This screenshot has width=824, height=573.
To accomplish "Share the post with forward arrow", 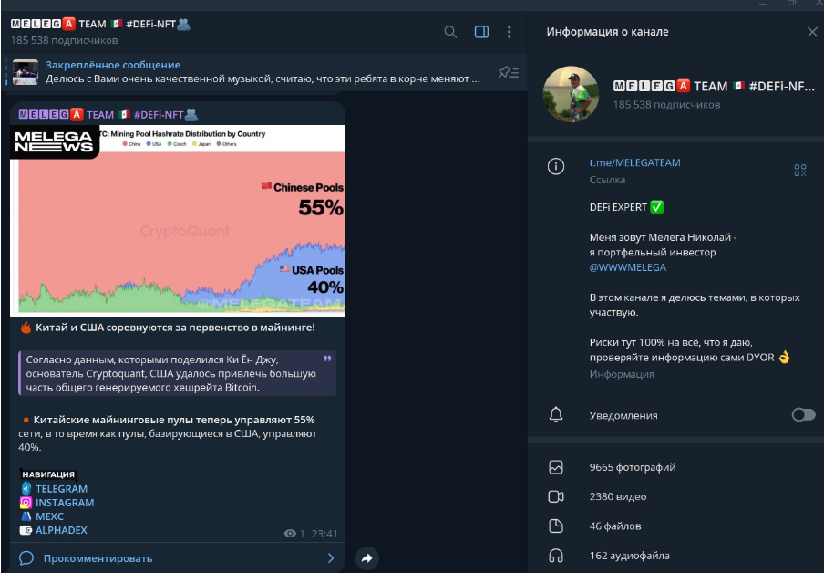I will [x=366, y=558].
